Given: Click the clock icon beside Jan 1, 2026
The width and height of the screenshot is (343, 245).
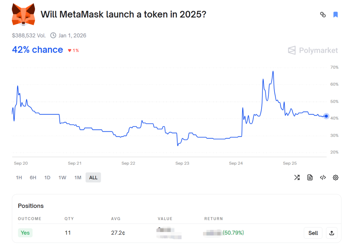Looking at the screenshot, I should (x=53, y=36).
